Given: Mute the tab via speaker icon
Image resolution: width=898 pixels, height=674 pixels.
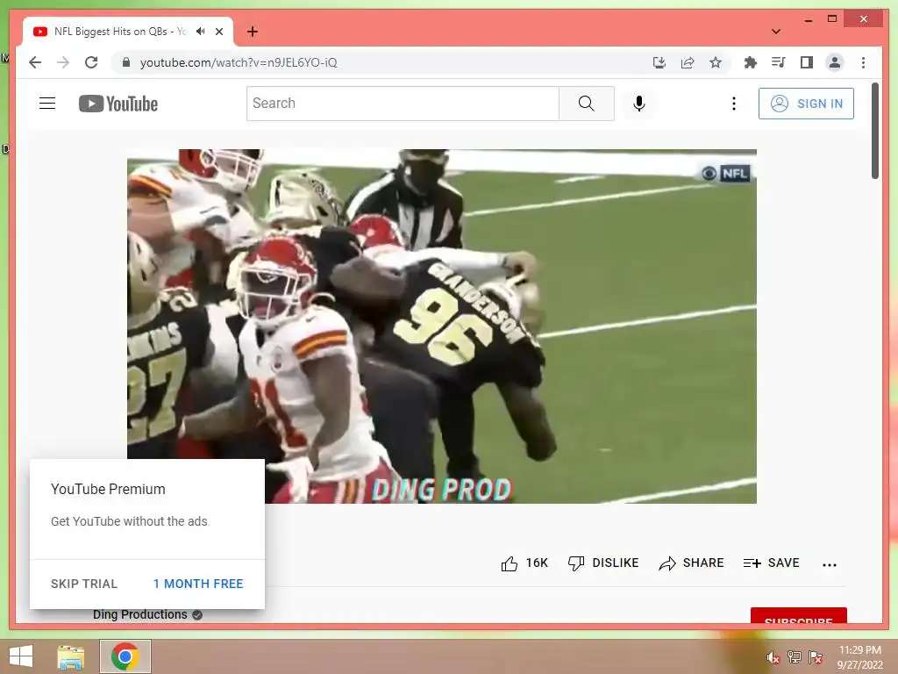Looking at the screenshot, I should (201, 32).
